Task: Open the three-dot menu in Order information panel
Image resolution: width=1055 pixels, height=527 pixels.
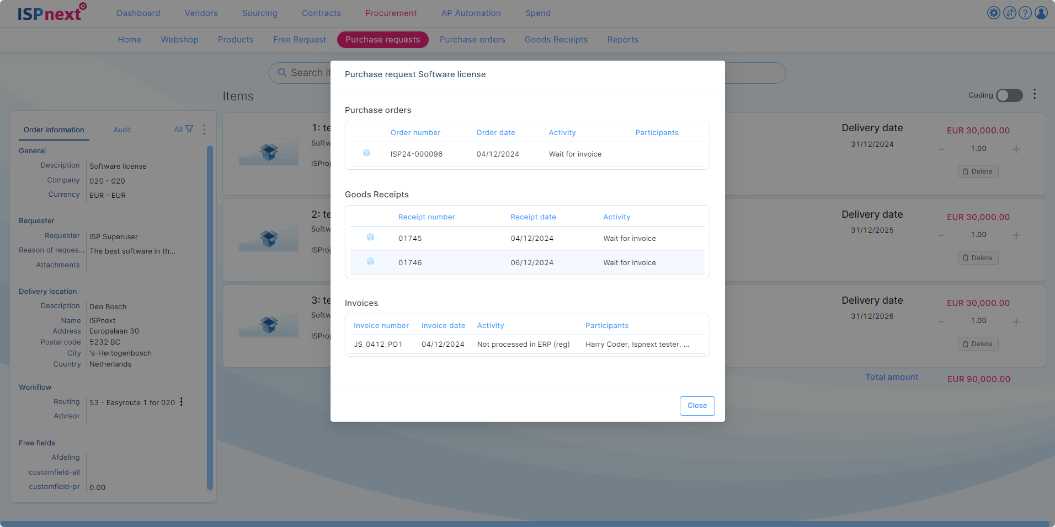Action: [204, 130]
